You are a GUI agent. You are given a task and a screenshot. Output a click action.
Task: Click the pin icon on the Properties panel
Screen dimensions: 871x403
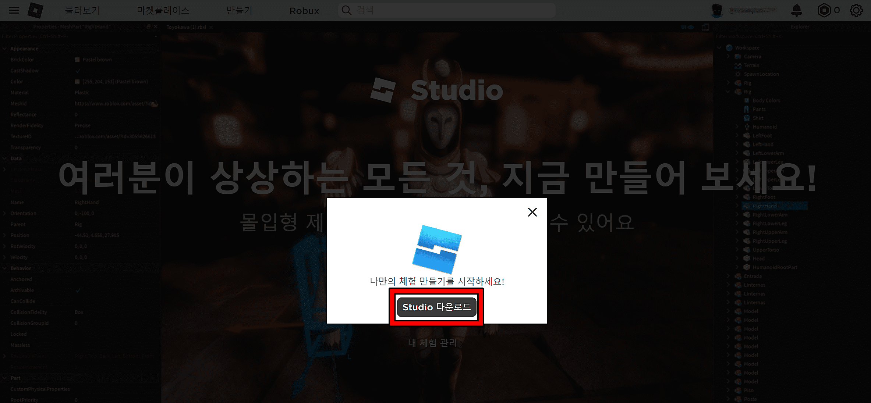(149, 26)
